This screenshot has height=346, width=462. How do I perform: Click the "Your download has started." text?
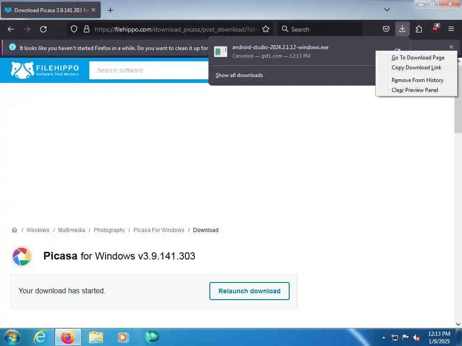pyautogui.click(x=62, y=291)
